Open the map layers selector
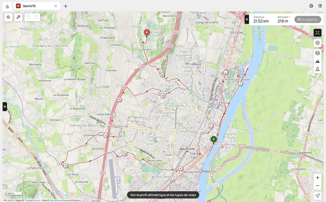Screen dimensions: 326x202 pyautogui.click(x=317, y=53)
